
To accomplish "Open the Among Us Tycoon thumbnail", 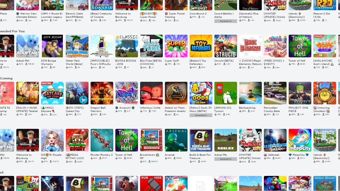I will [226, 93].
